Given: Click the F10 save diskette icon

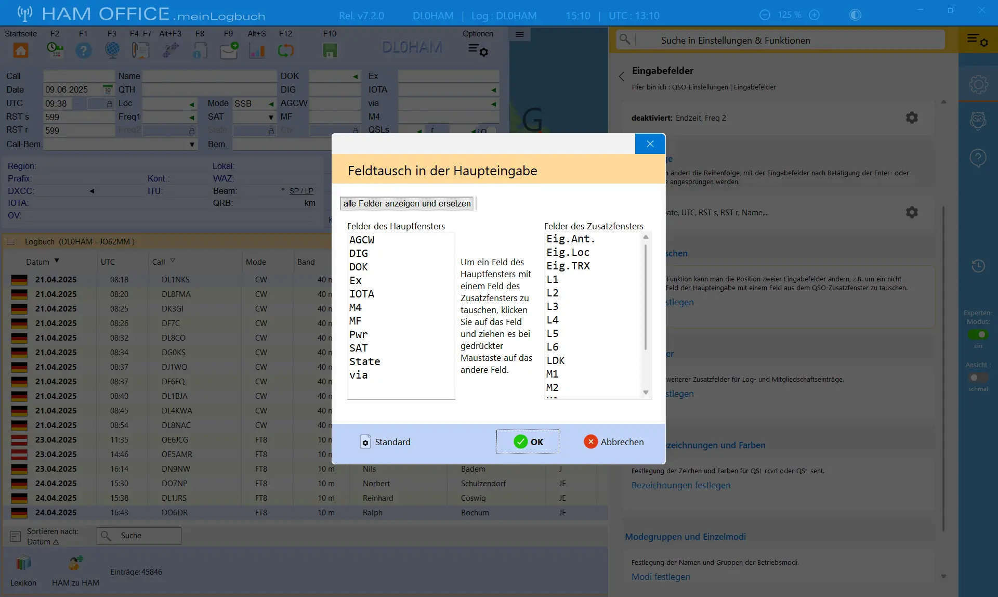Looking at the screenshot, I should [x=330, y=50].
